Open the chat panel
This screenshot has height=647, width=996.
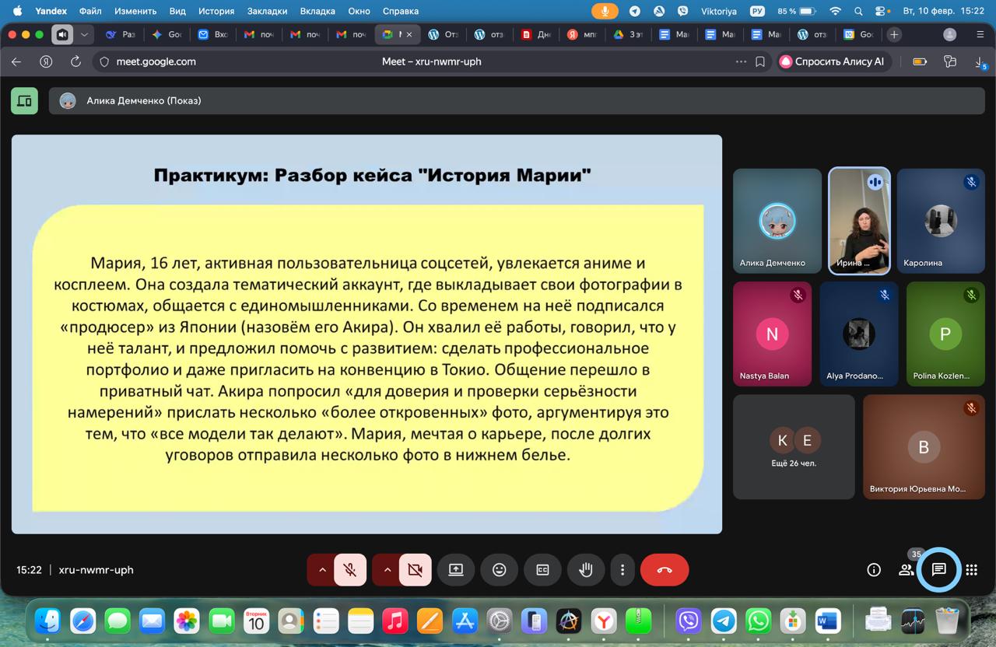(x=938, y=570)
